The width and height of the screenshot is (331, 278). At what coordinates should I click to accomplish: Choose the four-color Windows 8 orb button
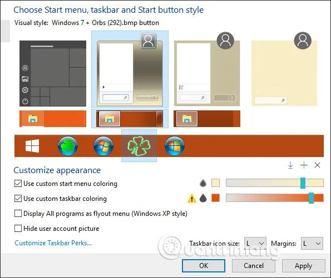[x=175, y=146]
